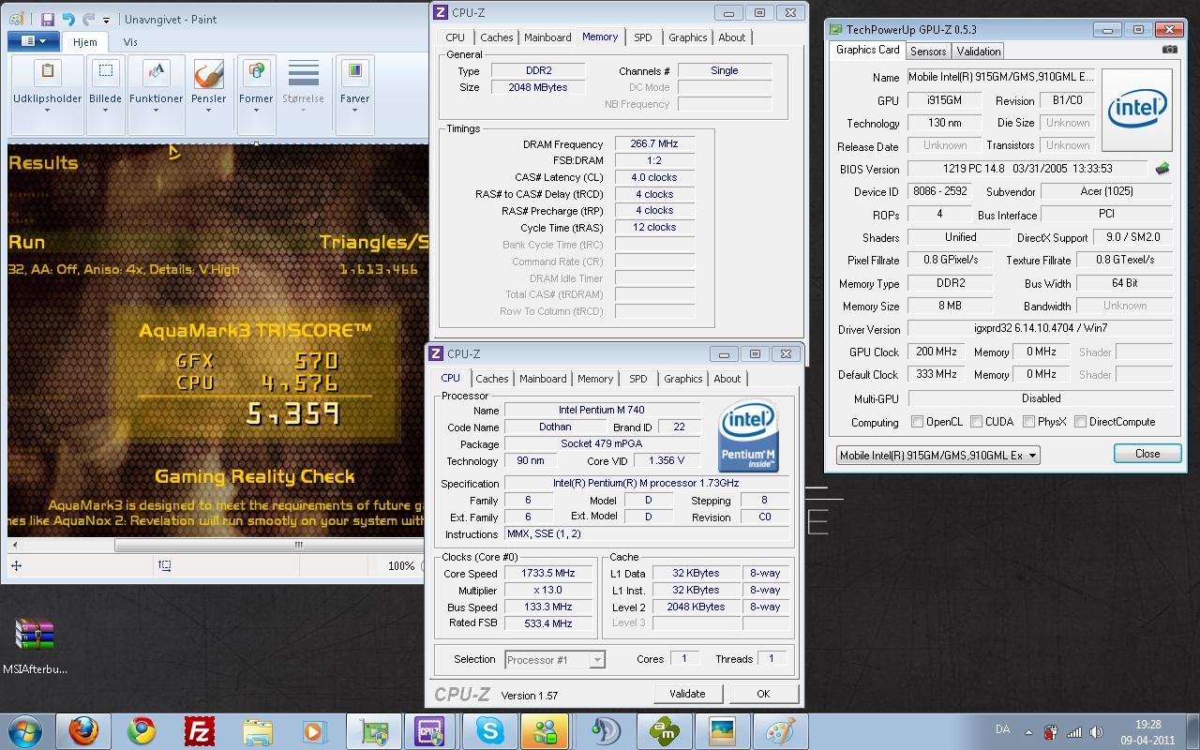
Task: Open Windows Media Player from the taskbar
Action: tap(314, 731)
